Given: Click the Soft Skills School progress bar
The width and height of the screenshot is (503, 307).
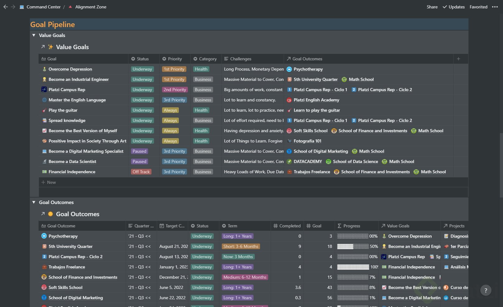Looking at the screenshot, I should [x=353, y=287].
